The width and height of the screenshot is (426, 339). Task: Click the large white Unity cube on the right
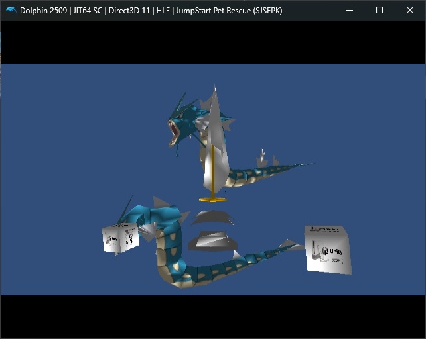click(x=328, y=249)
